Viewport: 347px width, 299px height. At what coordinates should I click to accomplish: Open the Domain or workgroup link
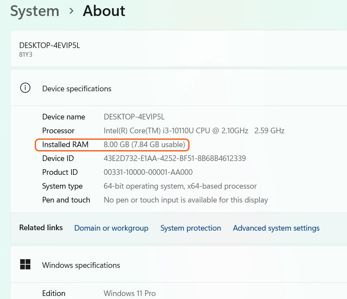click(111, 228)
